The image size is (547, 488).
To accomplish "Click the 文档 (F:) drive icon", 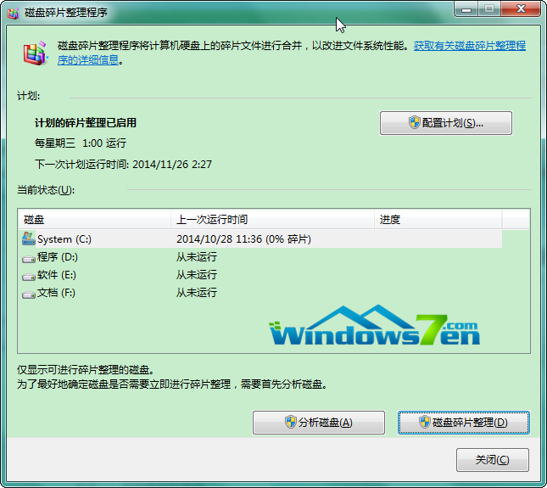I will click(29, 294).
